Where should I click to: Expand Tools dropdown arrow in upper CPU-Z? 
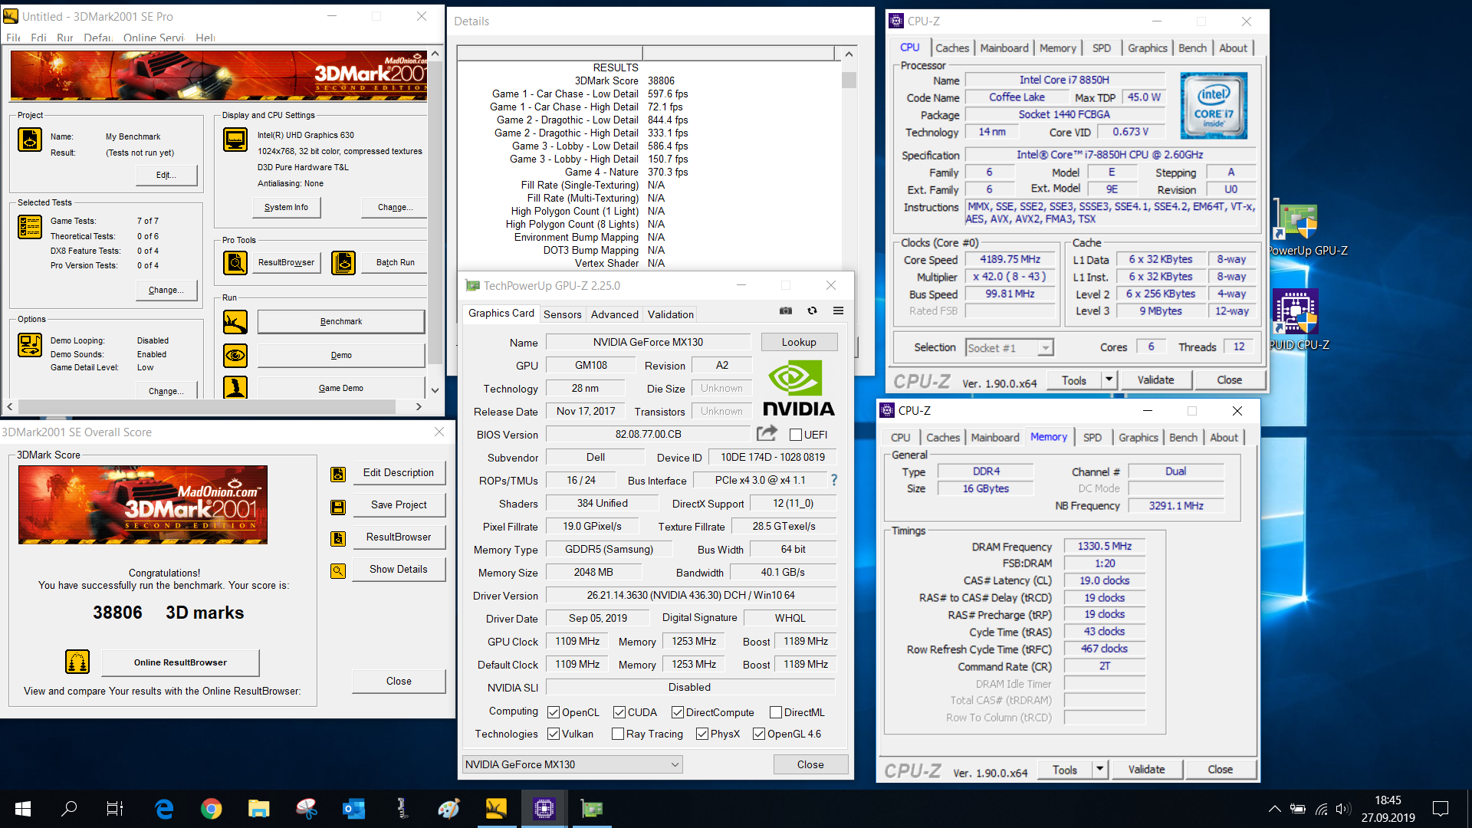tap(1109, 379)
